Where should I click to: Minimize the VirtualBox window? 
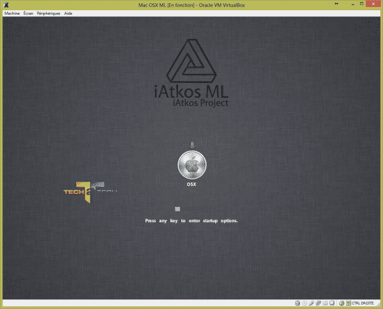click(x=353, y=4)
